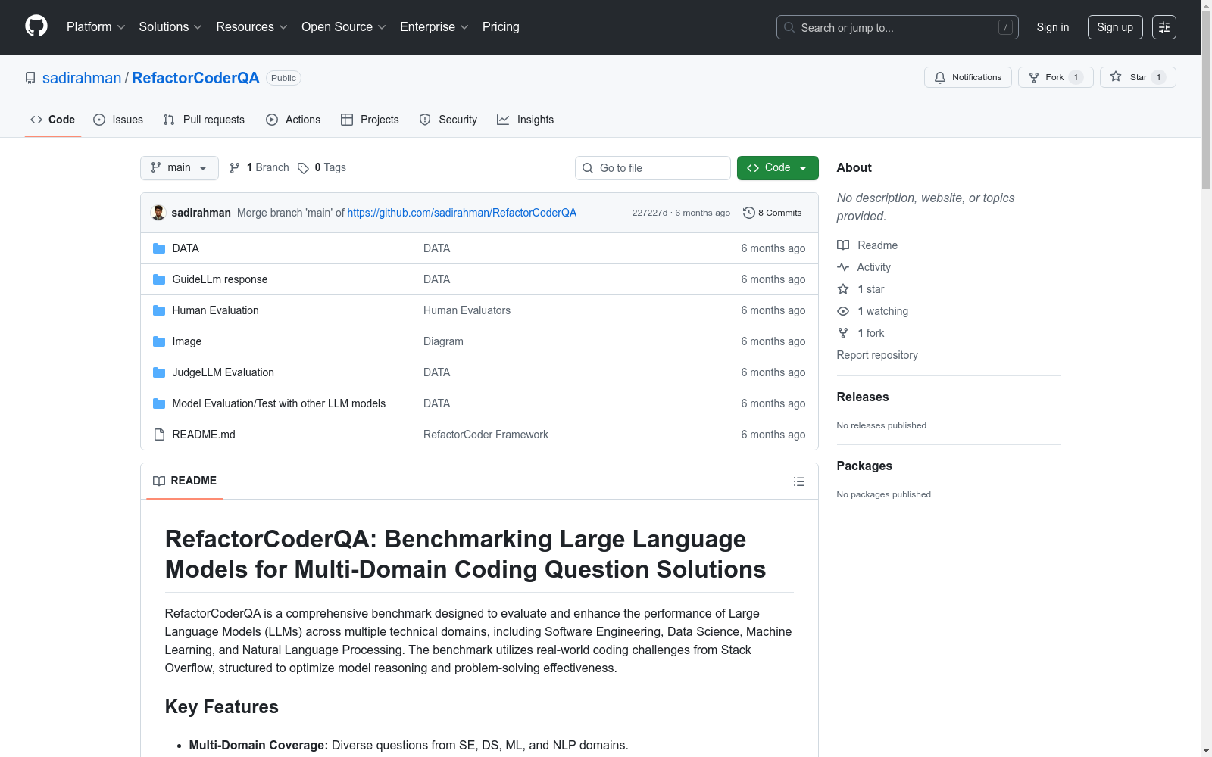Expand the Enterprise menu
Image resolution: width=1212 pixels, height=757 pixels.
pos(434,27)
